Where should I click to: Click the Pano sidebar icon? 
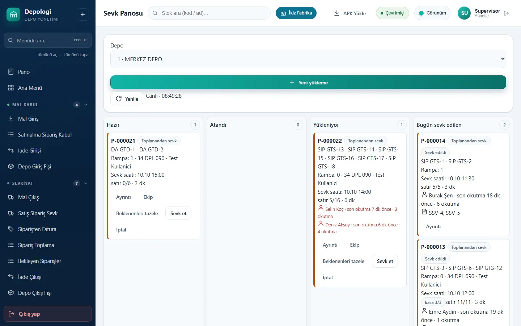(x=11, y=72)
